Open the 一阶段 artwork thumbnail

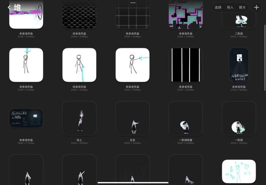click(239, 118)
